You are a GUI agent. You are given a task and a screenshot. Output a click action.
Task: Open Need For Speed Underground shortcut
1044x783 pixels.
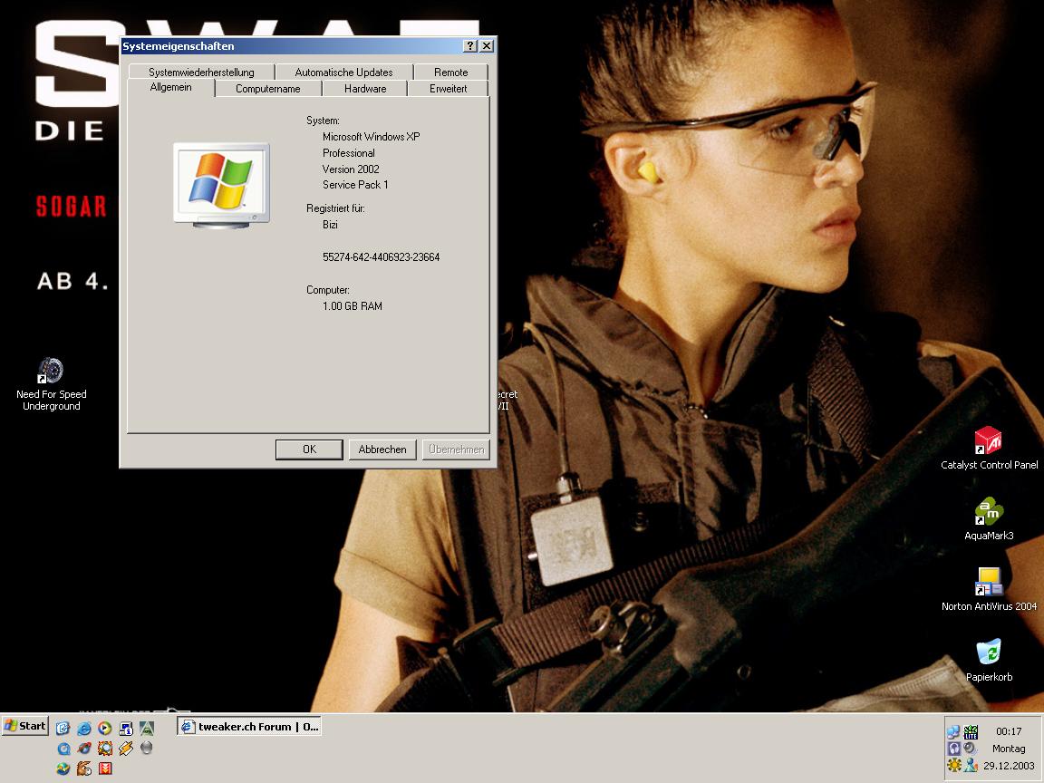pyautogui.click(x=52, y=372)
